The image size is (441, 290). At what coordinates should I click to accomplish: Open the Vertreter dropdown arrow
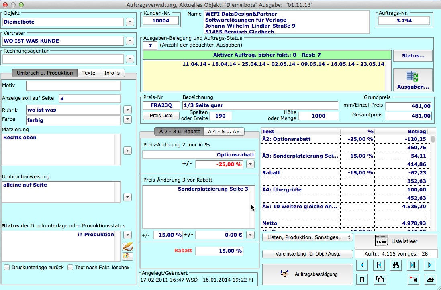130,41
